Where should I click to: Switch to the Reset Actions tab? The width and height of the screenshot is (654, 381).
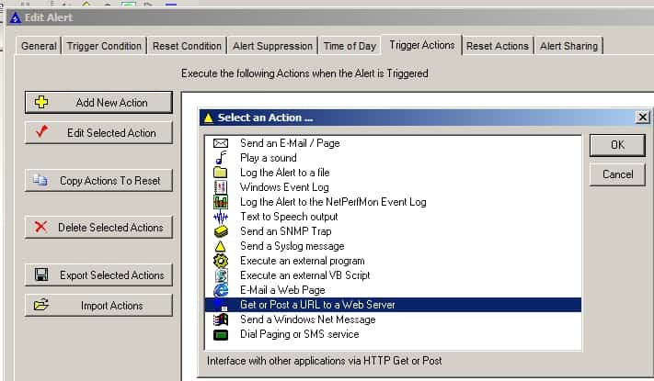498,46
